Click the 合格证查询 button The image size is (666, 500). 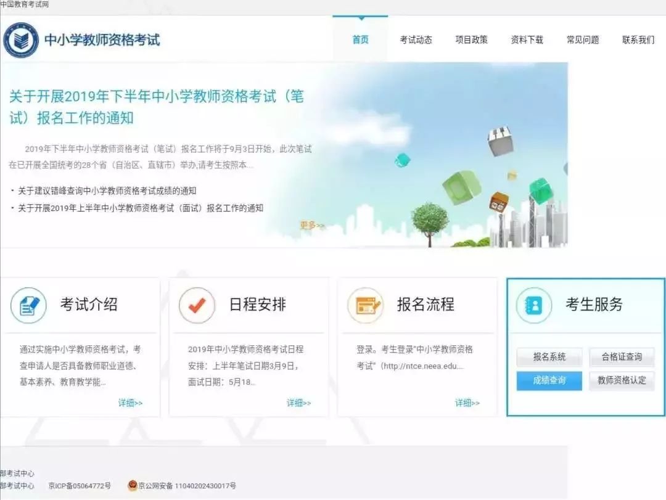pyautogui.click(x=622, y=357)
